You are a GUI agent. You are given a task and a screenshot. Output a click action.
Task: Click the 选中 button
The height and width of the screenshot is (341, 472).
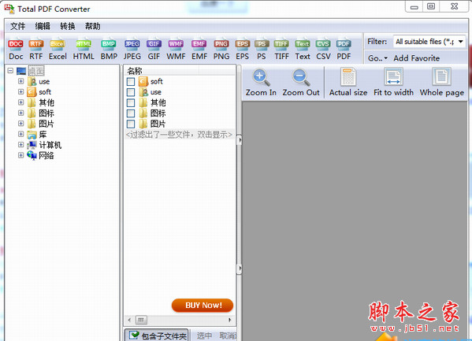[204, 335]
